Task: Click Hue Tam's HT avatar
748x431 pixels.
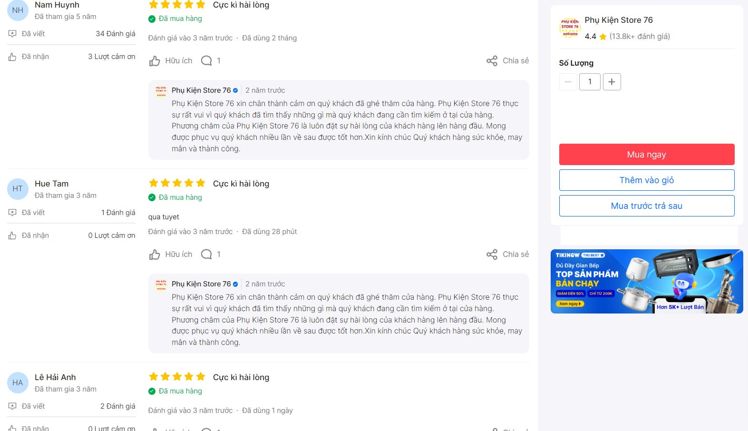Action: pos(18,189)
